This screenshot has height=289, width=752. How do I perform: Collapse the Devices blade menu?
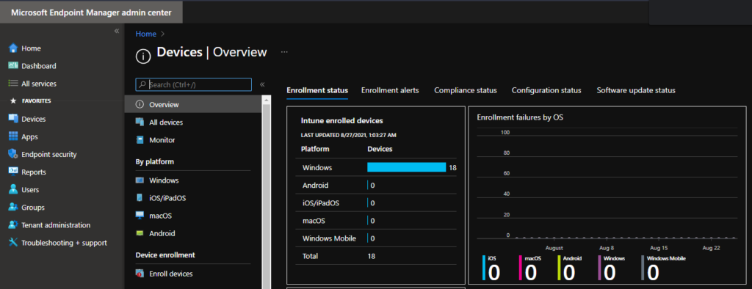pos(262,84)
